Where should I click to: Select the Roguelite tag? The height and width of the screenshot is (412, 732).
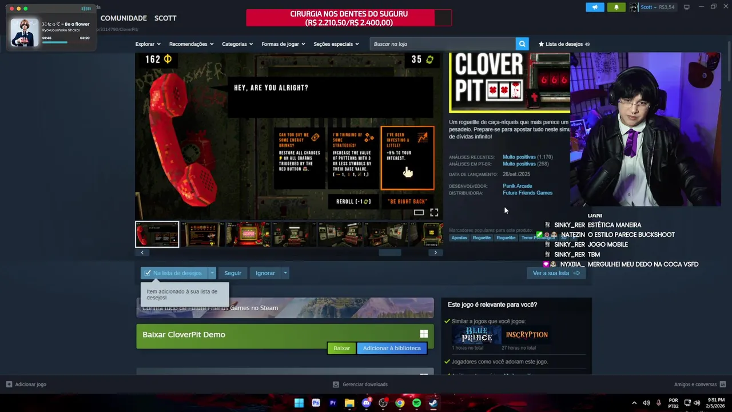point(482,237)
